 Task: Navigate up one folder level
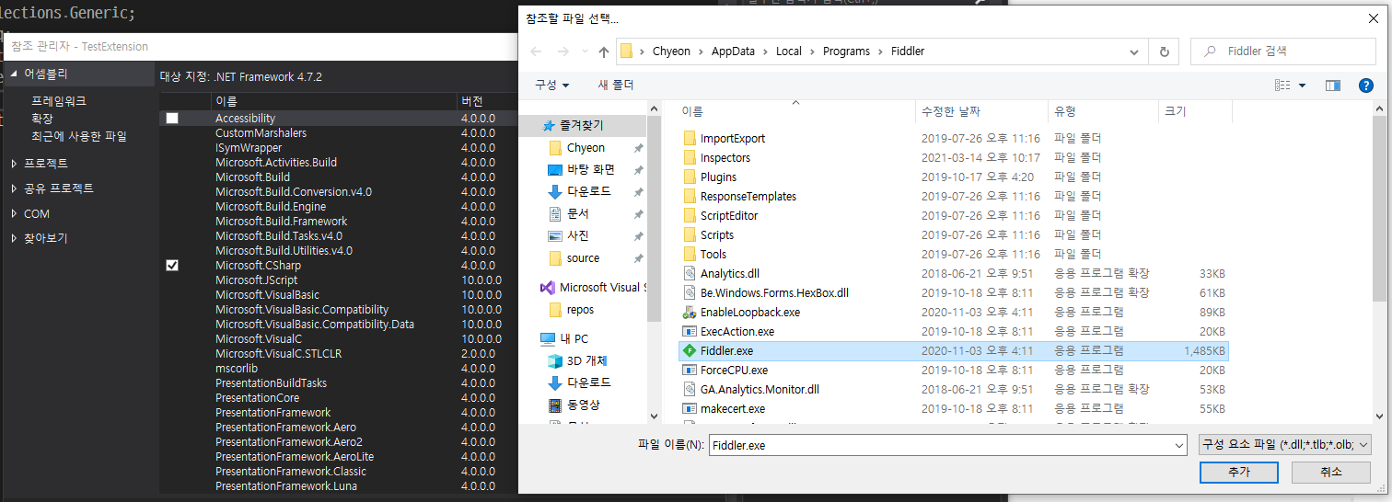(603, 51)
